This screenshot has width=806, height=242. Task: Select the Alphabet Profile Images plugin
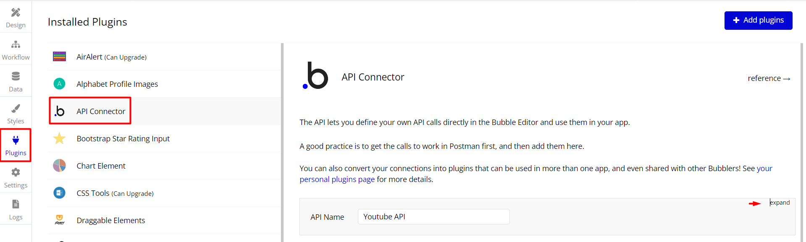pyautogui.click(x=117, y=84)
